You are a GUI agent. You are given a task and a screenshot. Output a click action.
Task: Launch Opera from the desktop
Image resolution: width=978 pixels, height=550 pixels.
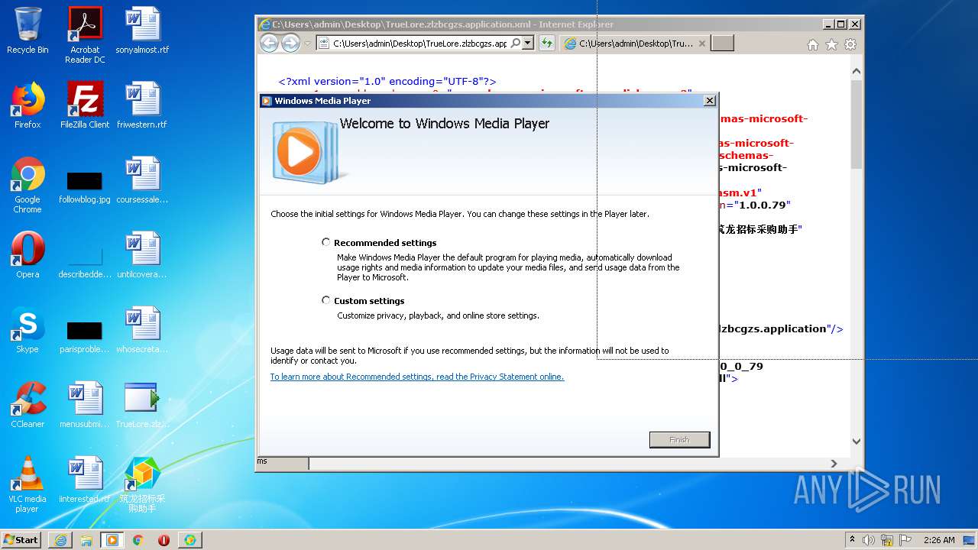coord(28,255)
